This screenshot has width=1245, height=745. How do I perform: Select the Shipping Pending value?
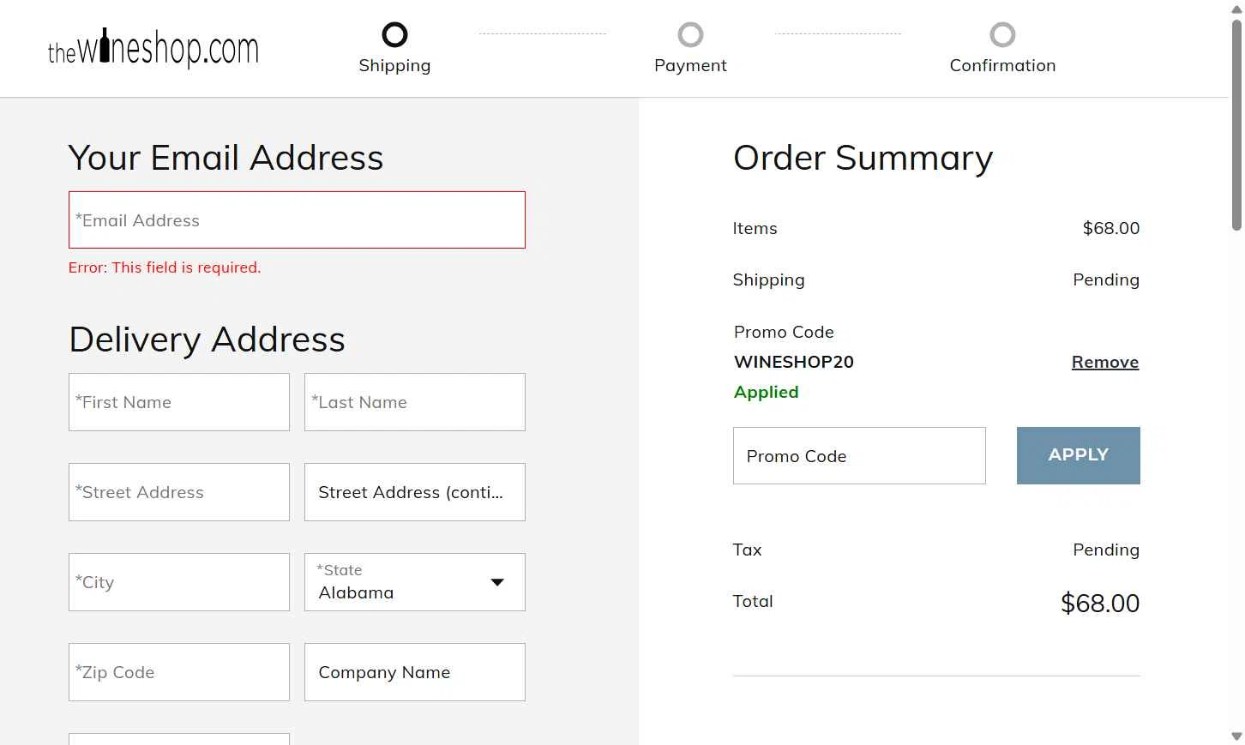(1106, 279)
